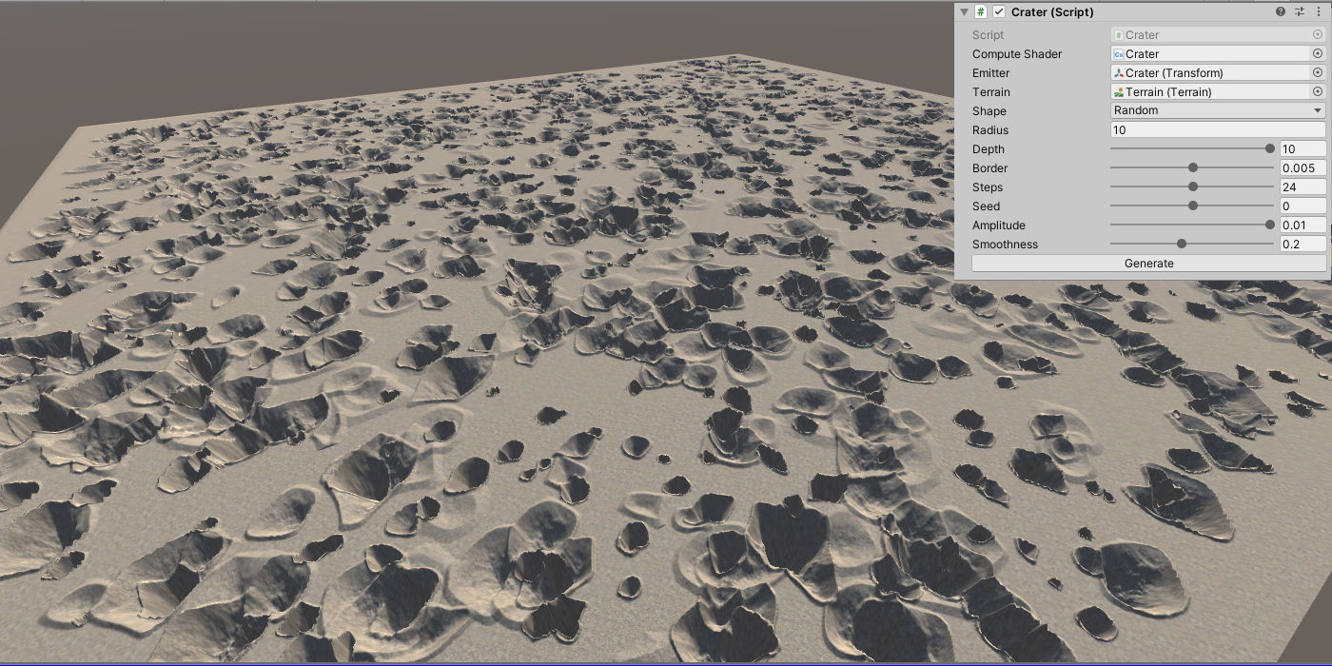The width and height of the screenshot is (1332, 666).
Task: Click the C# script icon in component header
Action: coord(981,12)
